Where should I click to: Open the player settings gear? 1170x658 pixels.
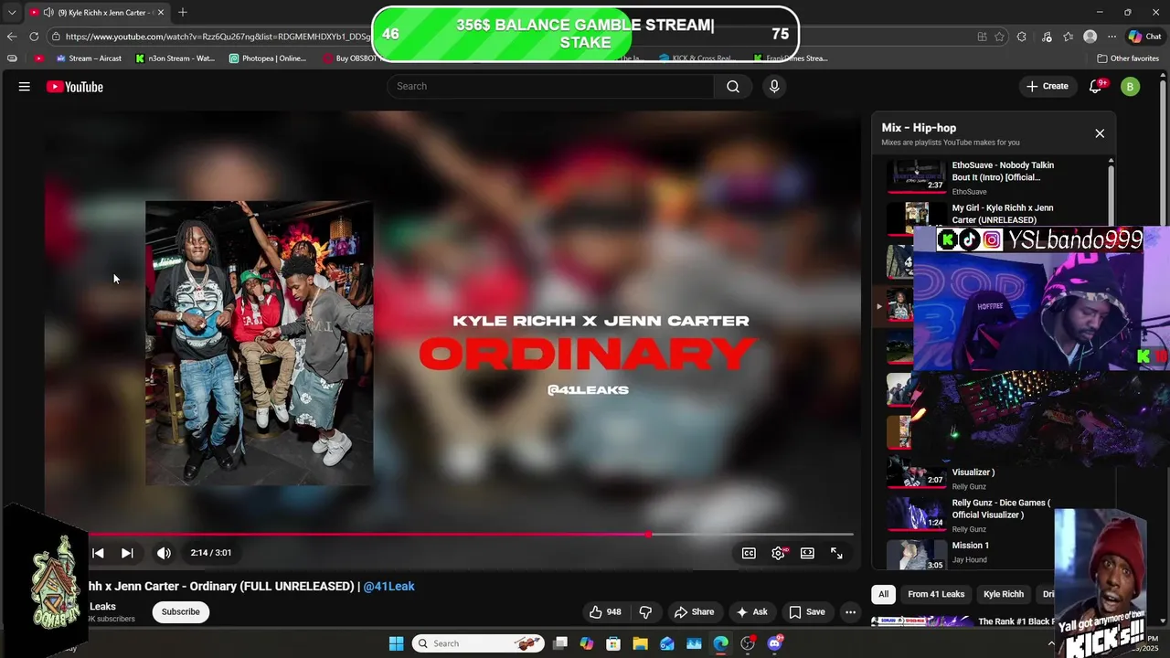(x=778, y=553)
